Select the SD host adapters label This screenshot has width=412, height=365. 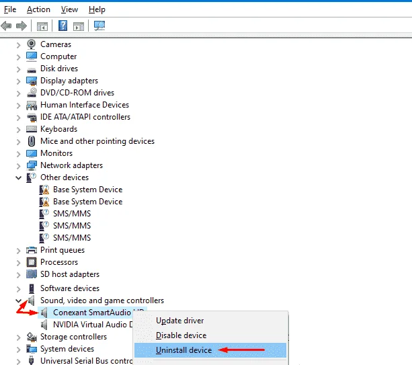70,274
